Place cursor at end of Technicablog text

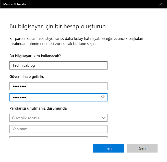tap(35, 65)
